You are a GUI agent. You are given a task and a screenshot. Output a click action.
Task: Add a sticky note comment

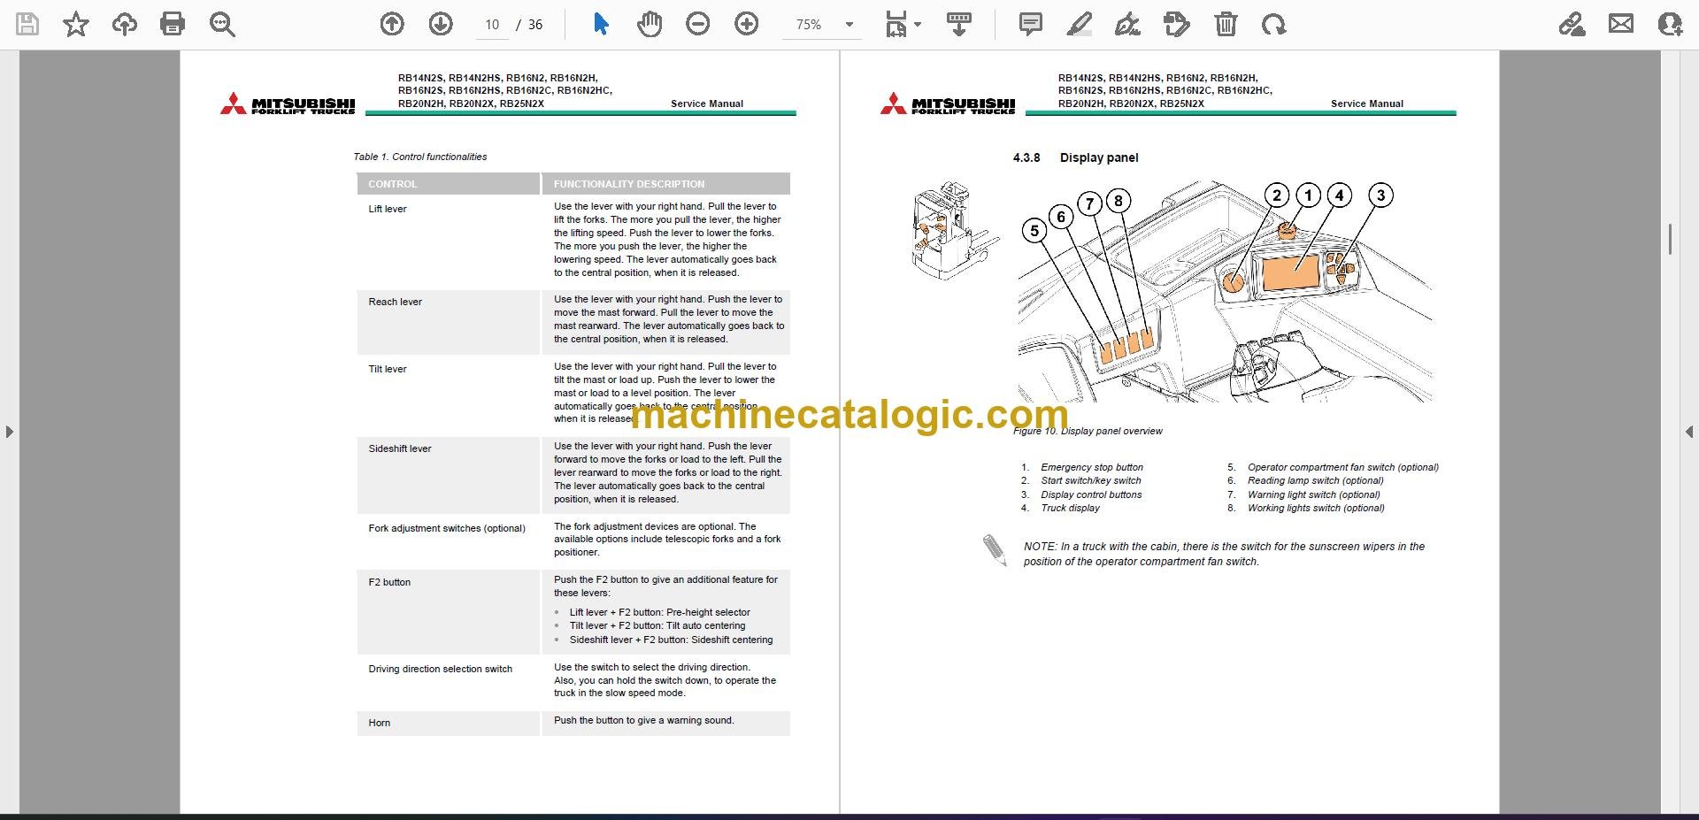click(x=1031, y=24)
